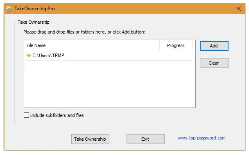Sort by the File Name column header

coord(92,45)
